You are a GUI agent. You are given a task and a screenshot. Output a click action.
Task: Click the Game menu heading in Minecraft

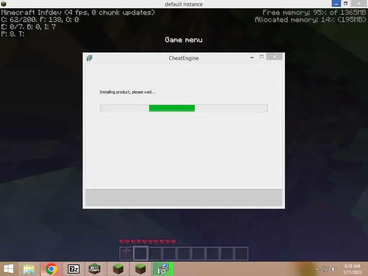184,40
